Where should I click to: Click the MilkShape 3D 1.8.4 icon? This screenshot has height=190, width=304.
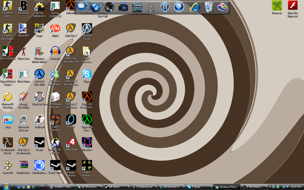pyautogui.click(x=55, y=100)
